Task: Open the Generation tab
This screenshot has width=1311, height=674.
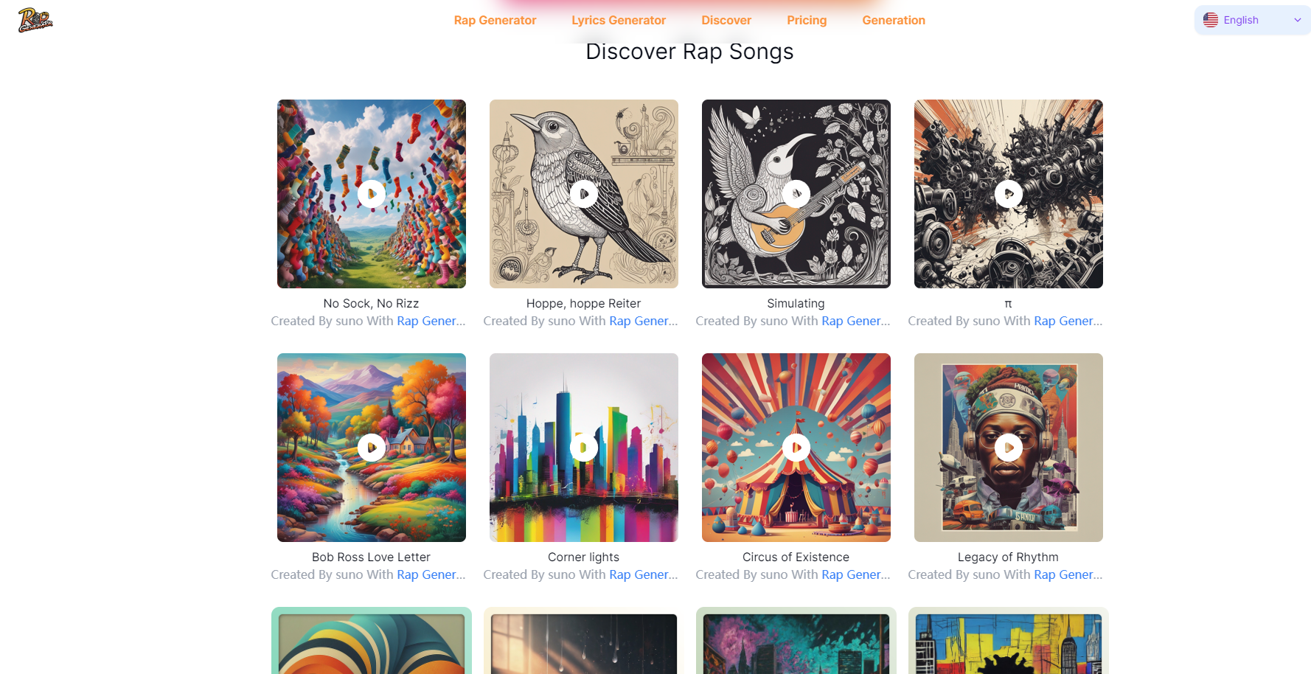Action: tap(893, 20)
